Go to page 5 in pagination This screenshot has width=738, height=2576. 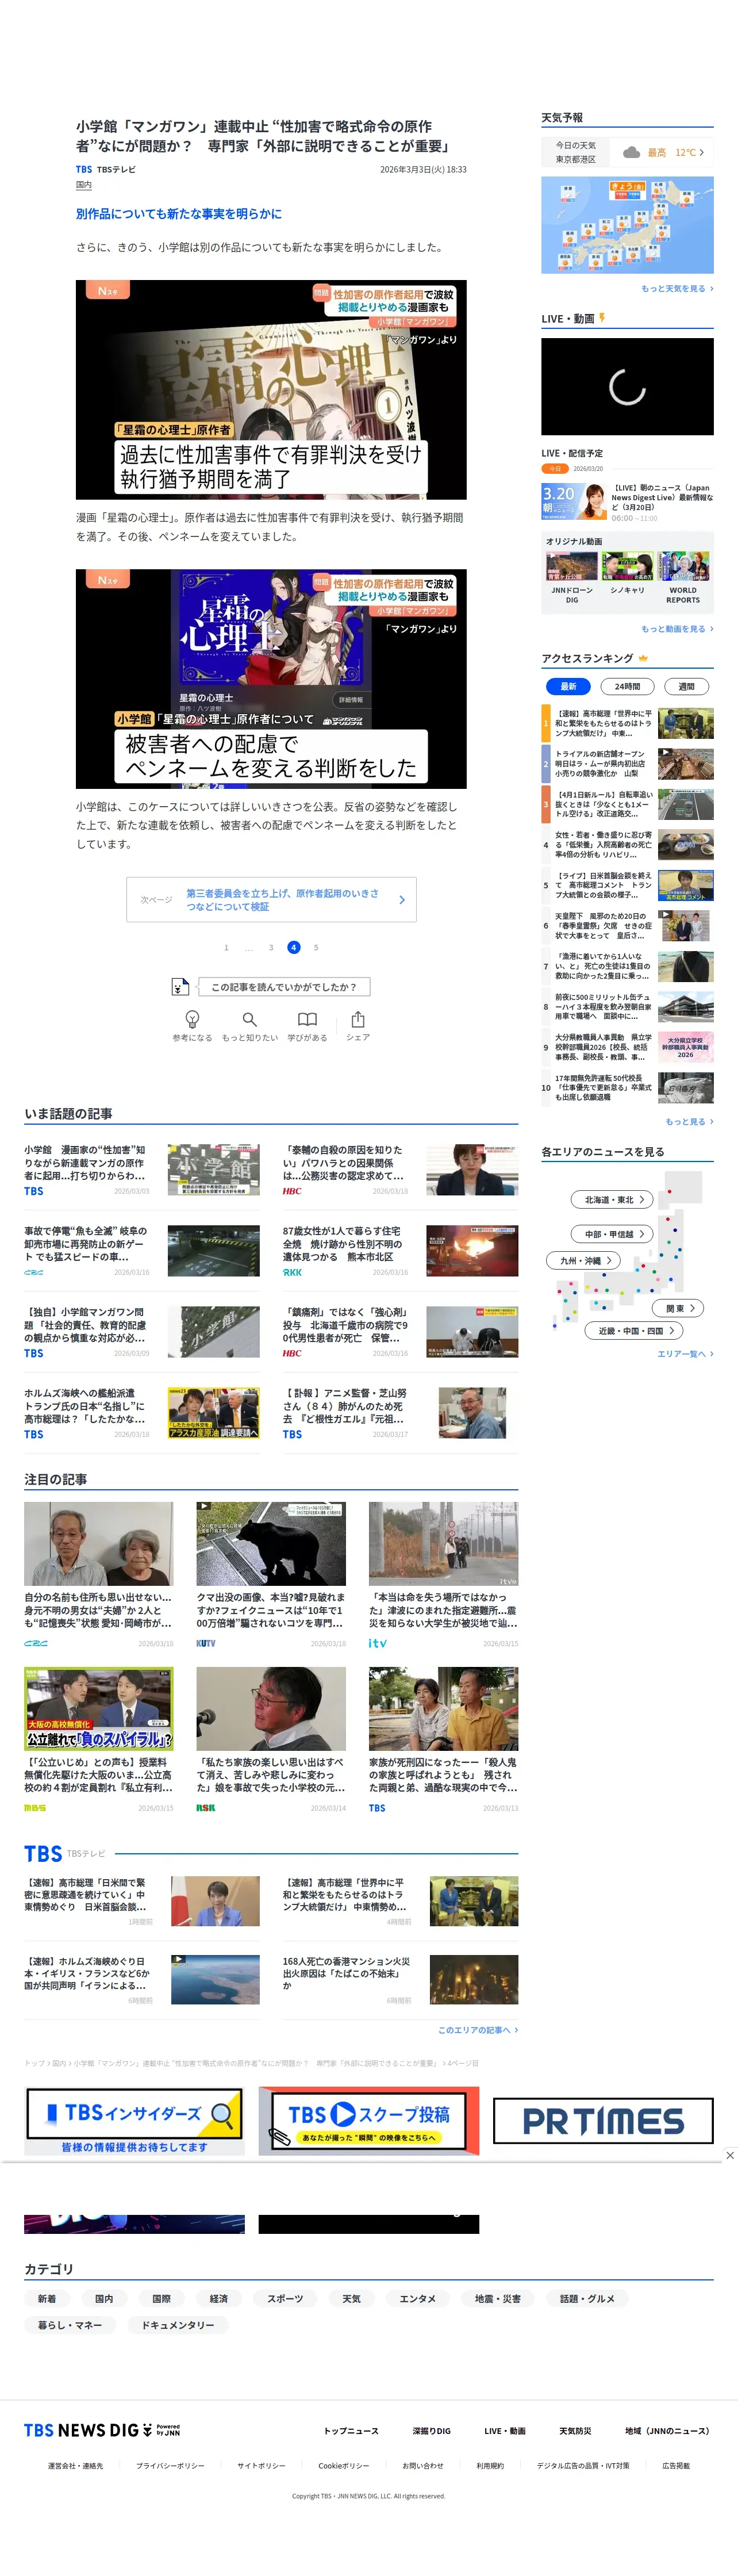coord(316,947)
